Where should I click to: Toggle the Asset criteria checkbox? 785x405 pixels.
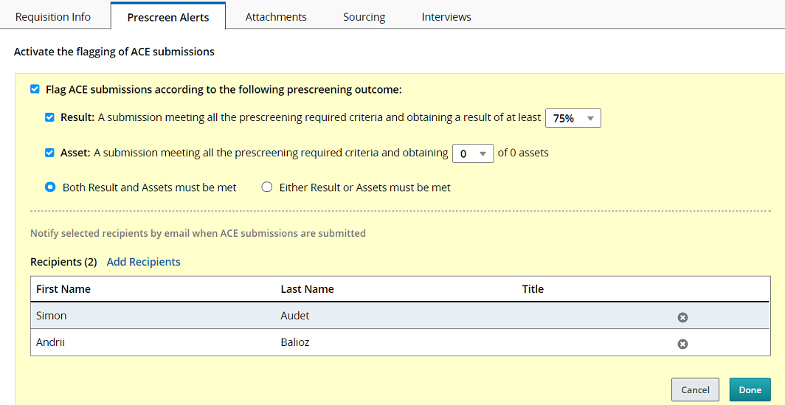coord(49,153)
